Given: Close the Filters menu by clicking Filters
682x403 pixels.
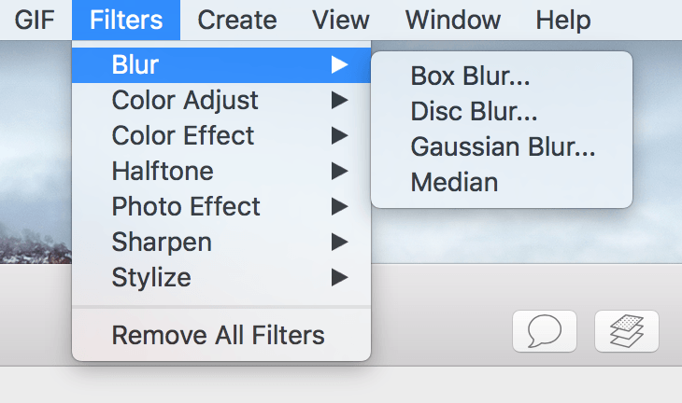Looking at the screenshot, I should pos(126,20).
